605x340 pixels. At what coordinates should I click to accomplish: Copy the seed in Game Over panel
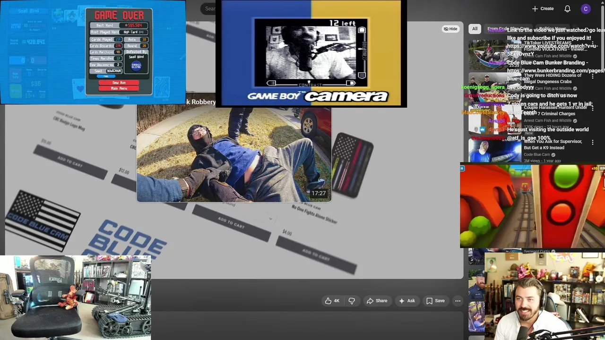point(106,76)
